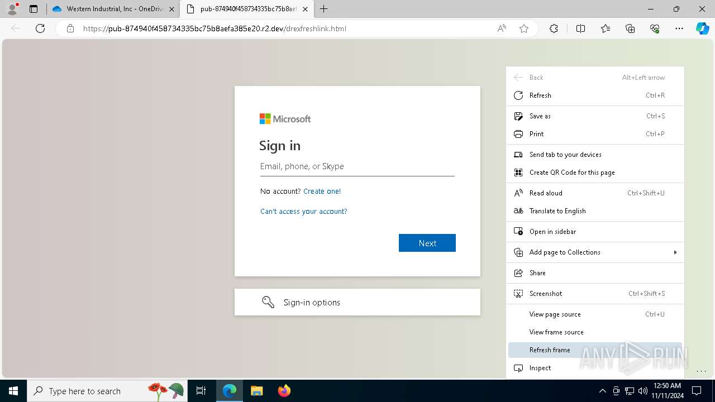Click the blue Next button
Viewport: 715px width, 402px height.
(x=427, y=243)
